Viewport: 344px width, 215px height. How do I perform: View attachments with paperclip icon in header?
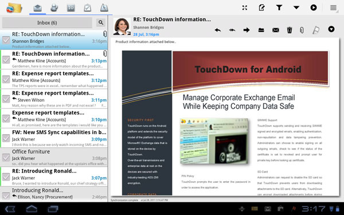click(x=302, y=30)
